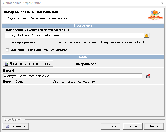This screenshot has height=132, width=166.
Task: Click the 'Выбрано баз: 1' counter text
Action: [88, 64]
